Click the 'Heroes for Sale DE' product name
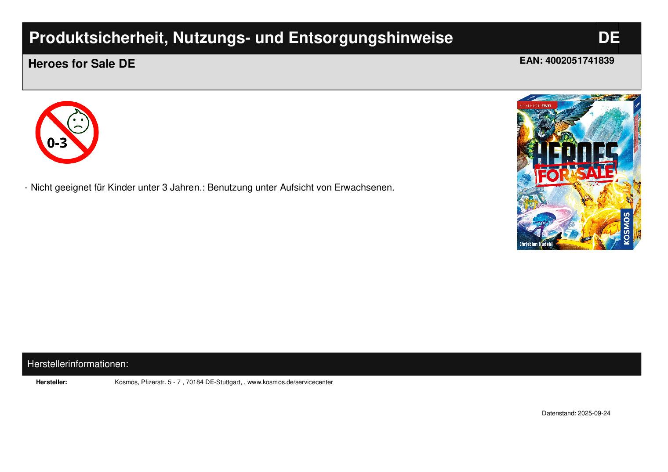The image size is (668, 472). pos(82,64)
